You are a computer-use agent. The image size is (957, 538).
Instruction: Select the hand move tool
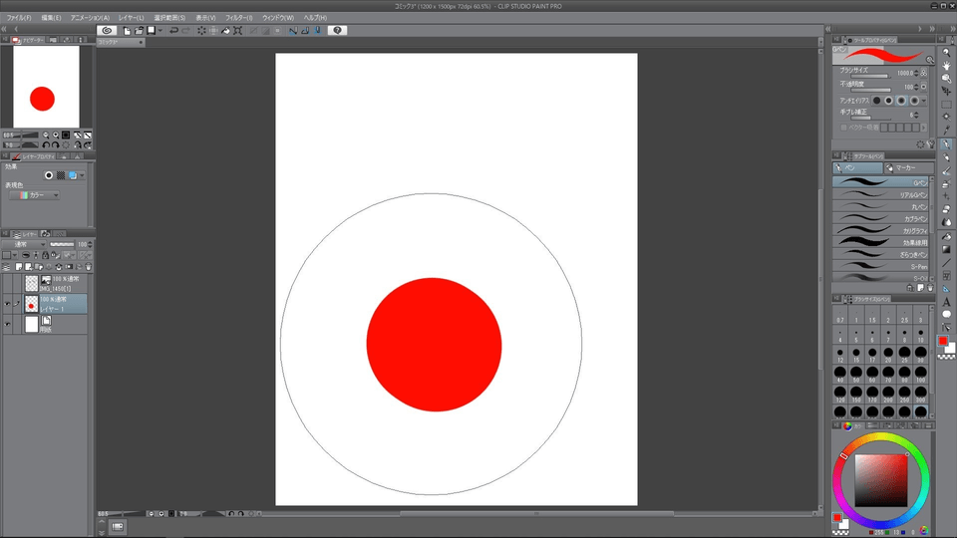[x=946, y=65]
